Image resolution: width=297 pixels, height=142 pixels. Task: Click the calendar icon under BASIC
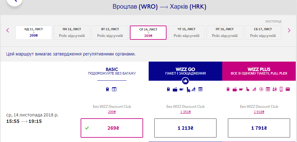click(114, 90)
